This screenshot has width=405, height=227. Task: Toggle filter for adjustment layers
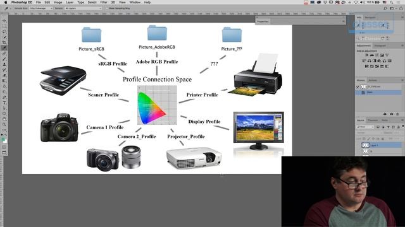tap(383, 127)
